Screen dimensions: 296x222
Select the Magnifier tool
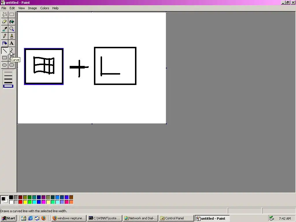tap(12, 29)
